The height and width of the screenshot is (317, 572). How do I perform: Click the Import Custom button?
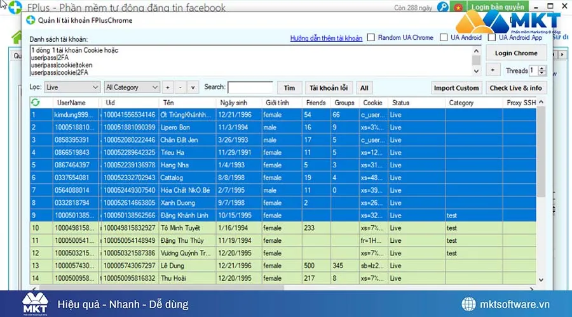click(456, 87)
